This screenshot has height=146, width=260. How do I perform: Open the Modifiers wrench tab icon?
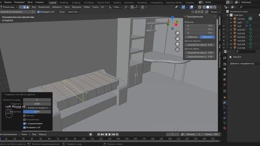[x=225, y=103]
